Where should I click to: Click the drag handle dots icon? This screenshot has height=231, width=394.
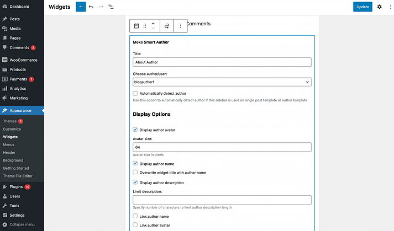145,26
